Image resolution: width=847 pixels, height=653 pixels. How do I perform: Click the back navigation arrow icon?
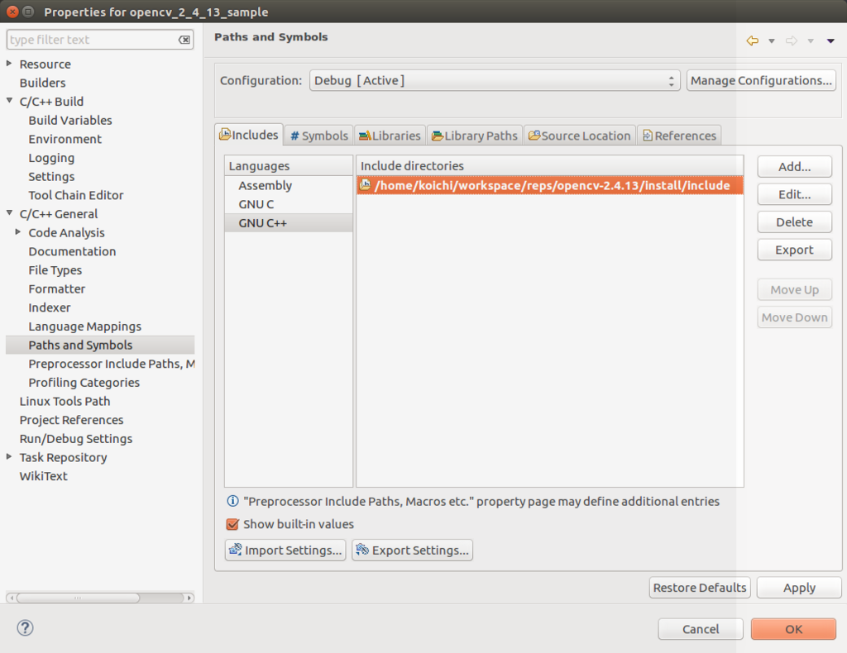(752, 41)
